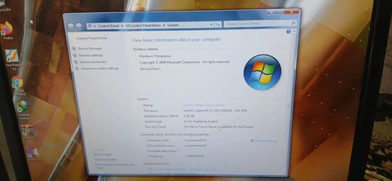Go to All Control Panel Items breadcrumb
The image size is (392, 181).
click(x=143, y=25)
